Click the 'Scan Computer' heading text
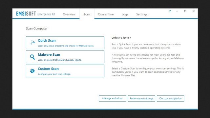The width and height of the screenshot is (210, 118). point(37,29)
